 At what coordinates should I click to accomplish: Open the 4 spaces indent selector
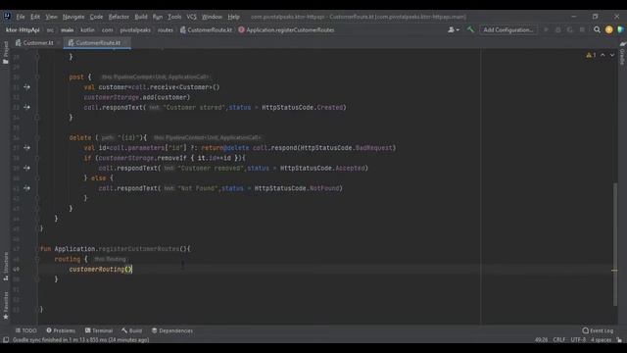(601, 340)
